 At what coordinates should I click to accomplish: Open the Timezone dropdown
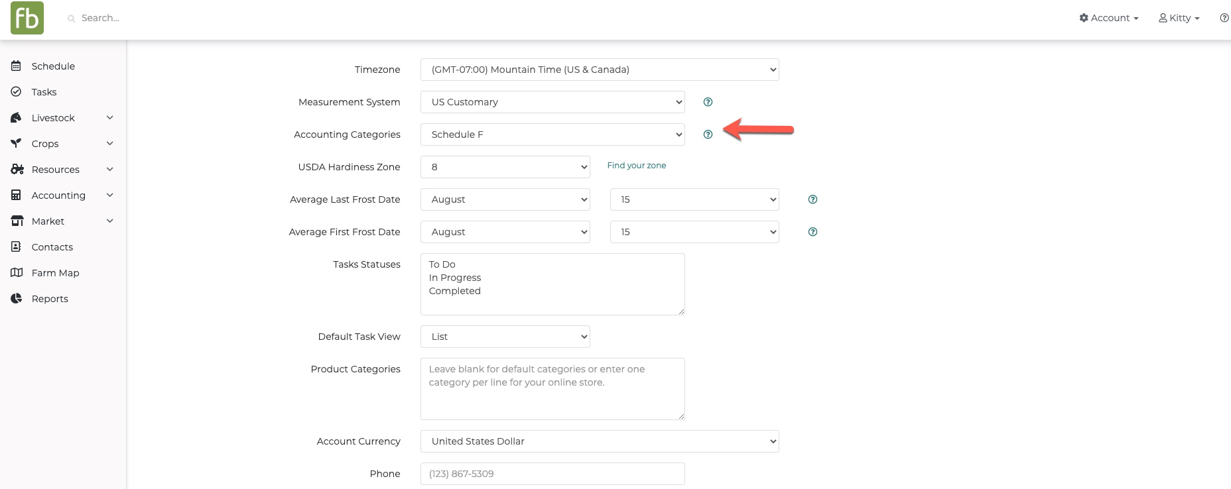pos(600,70)
